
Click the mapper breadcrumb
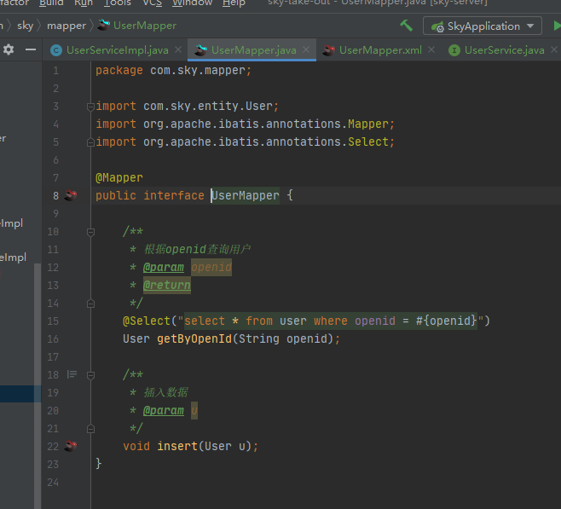[67, 26]
